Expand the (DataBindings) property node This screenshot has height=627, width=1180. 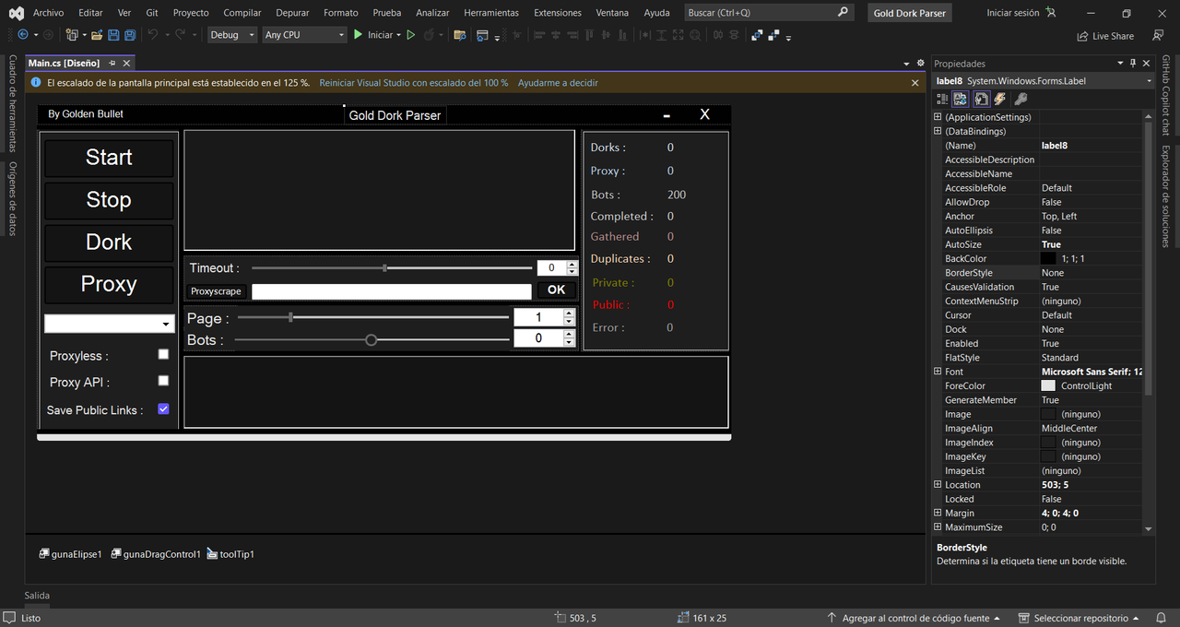(x=938, y=131)
